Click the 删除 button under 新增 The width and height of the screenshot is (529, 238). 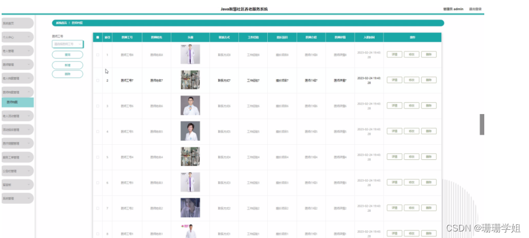click(68, 74)
